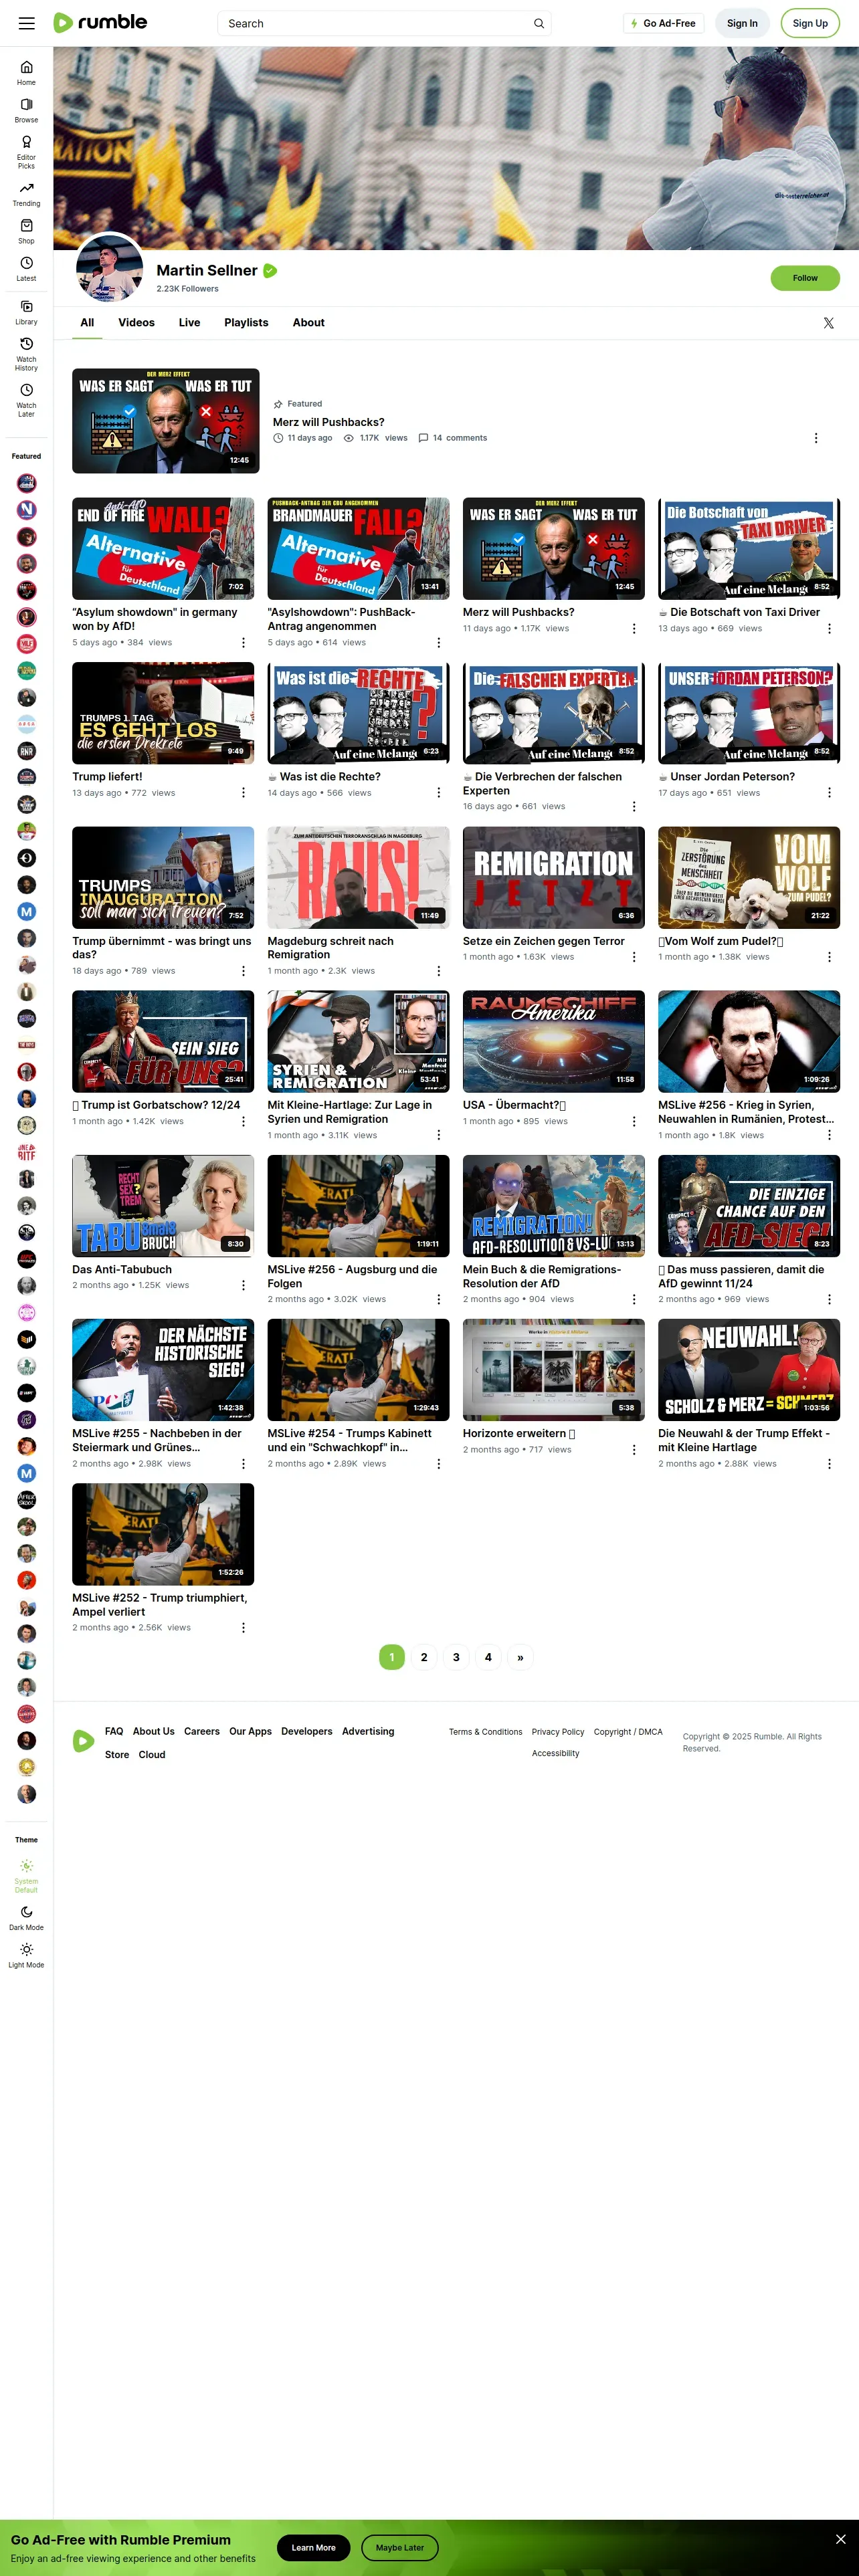Open the X (Twitter) profile link icon
This screenshot has width=859, height=2576.
click(x=828, y=323)
